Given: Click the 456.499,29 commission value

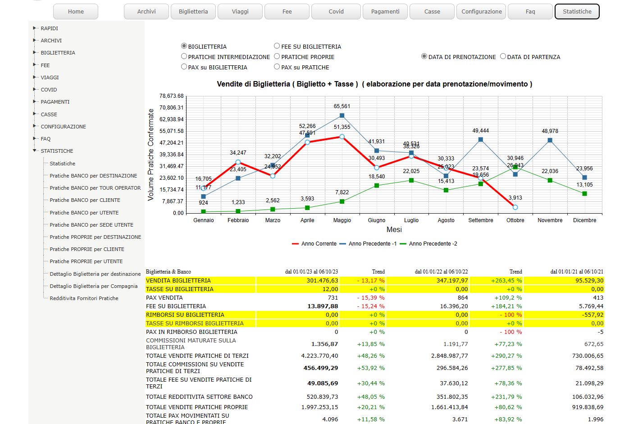Looking at the screenshot, I should 321,368.
